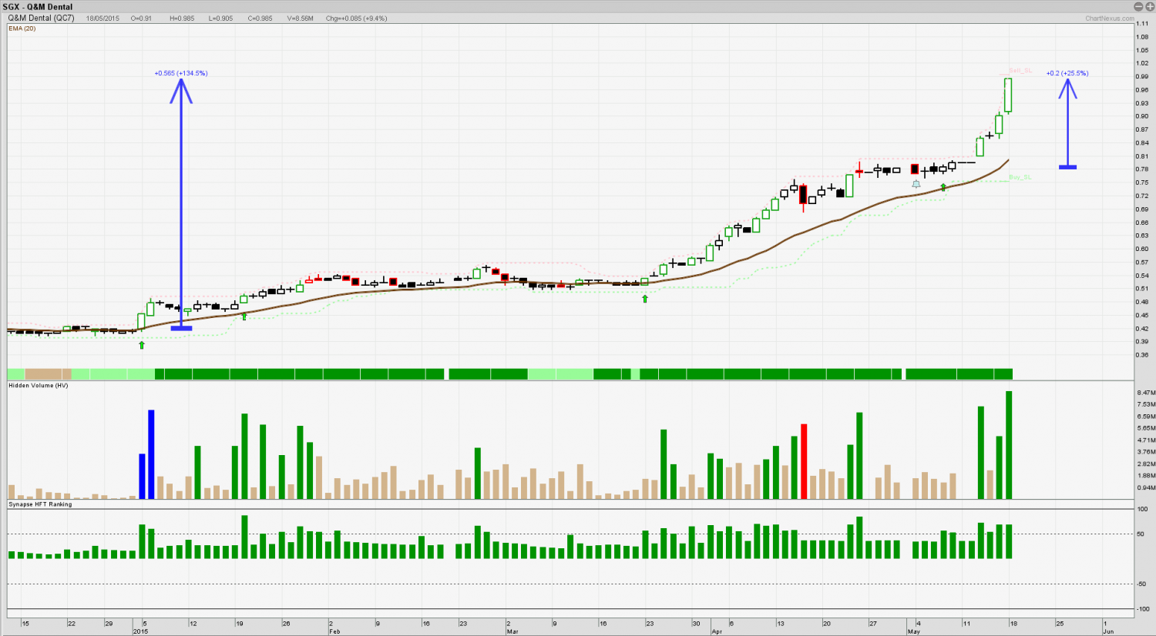1156x636 pixels.
Task: Click the Q&M Dental (QC7) stock name
Action: pos(41,18)
